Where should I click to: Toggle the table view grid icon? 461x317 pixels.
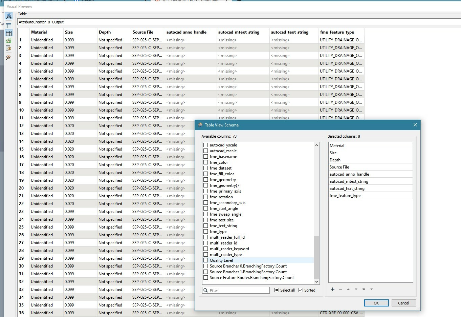(x=9, y=33)
